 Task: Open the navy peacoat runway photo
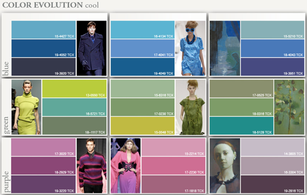pos(92,48)
